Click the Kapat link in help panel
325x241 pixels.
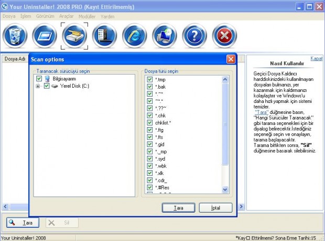pos(316,58)
